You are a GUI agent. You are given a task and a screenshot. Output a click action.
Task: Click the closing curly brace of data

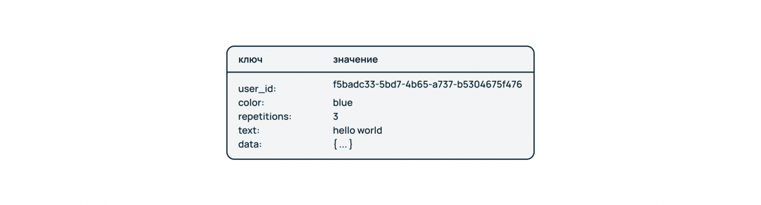(351, 145)
